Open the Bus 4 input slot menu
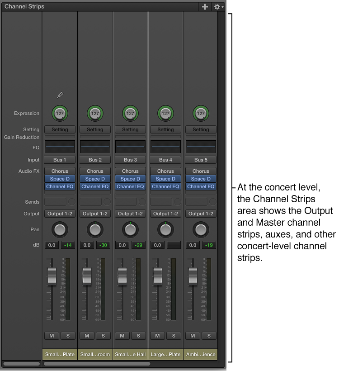Image resolution: width=339 pixels, height=371 pixels. pos(165,160)
